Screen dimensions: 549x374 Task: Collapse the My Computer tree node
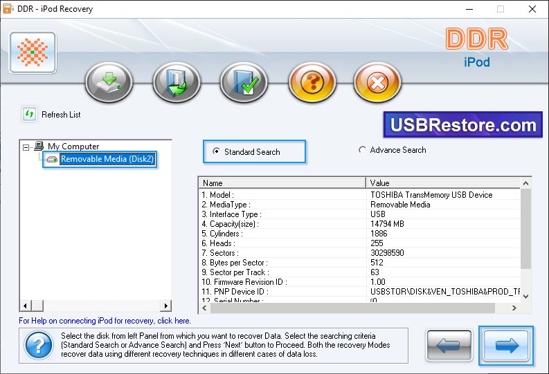click(x=26, y=147)
